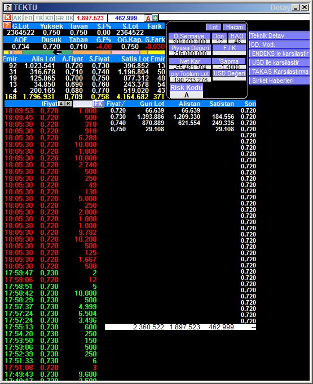The height and width of the screenshot is (384, 313).
Task: Open Sirket Haberleri
Action: [279, 81]
